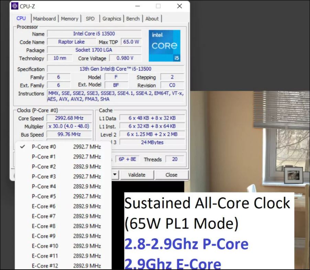Click the Instructions text box
Image resolution: width=310 pixels, height=270 pixels.
point(116,96)
